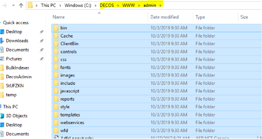Viewport: 262px width, 139px height.
Task: Click the fonts folder icon
Action: (56, 67)
